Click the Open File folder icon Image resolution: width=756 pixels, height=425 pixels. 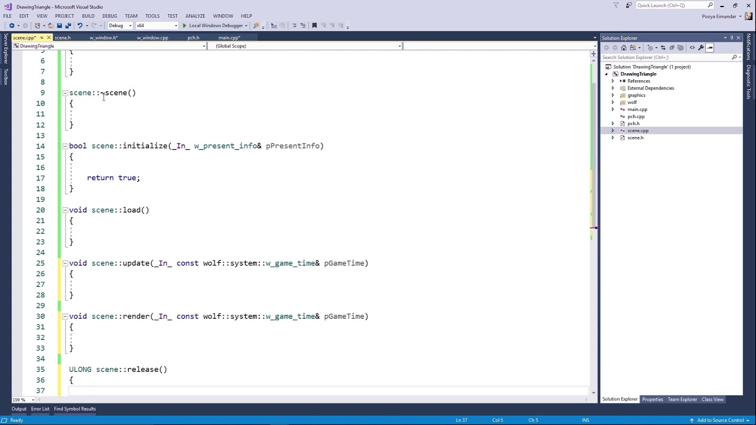click(50, 25)
